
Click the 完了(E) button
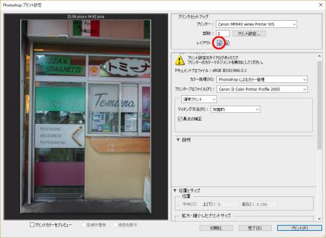point(255,228)
